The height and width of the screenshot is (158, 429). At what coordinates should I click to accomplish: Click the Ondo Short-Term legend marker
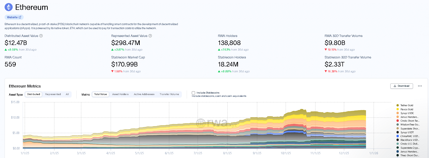[398, 121]
